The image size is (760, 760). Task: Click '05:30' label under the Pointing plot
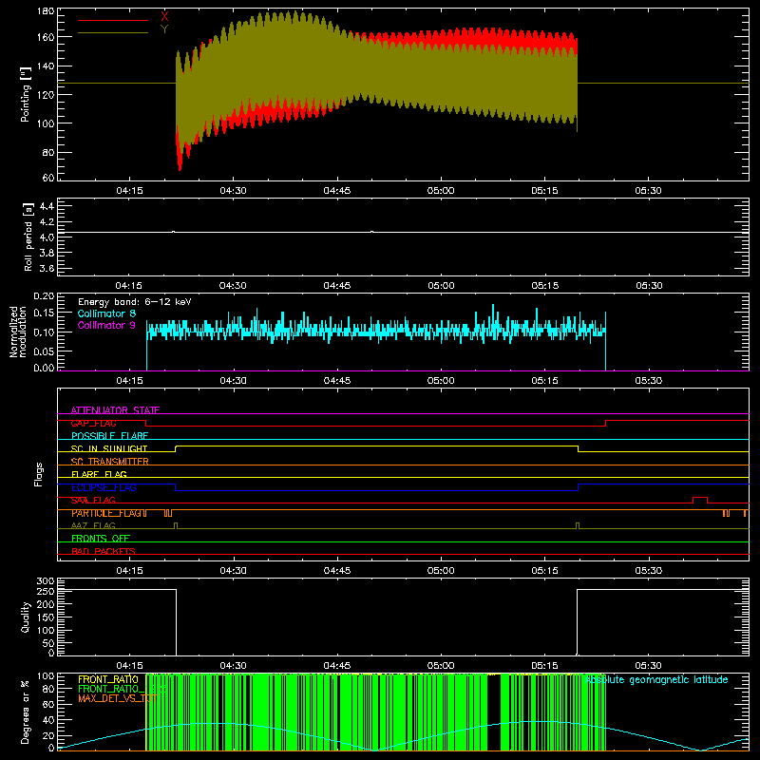648,191
